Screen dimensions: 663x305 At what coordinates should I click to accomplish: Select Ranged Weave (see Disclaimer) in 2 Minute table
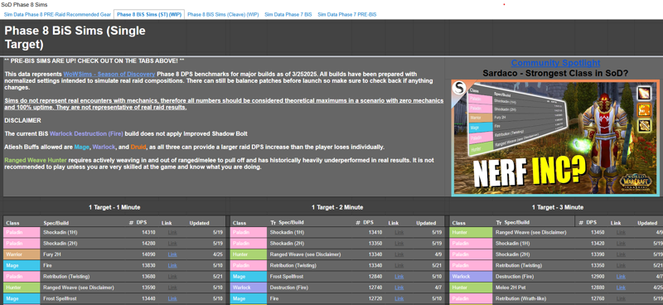(305, 254)
